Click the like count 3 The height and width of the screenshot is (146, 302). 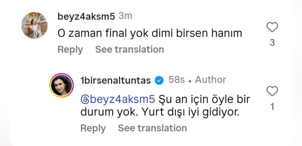[272, 43]
